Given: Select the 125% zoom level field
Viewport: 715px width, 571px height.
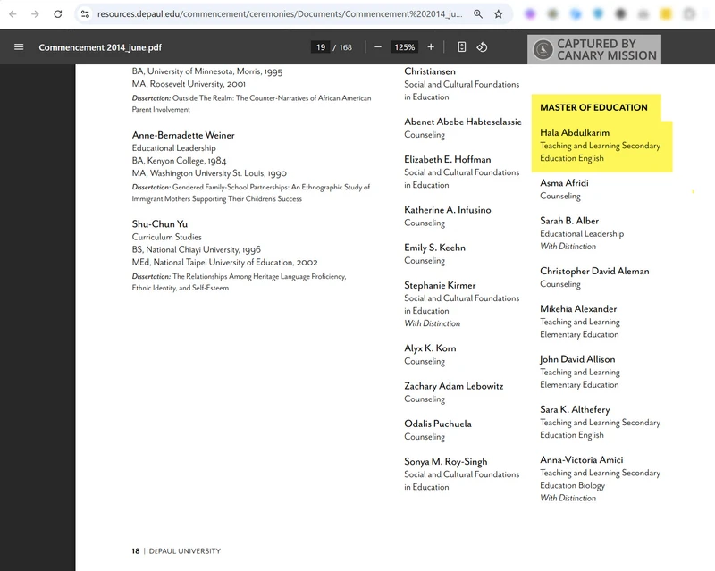Looking at the screenshot, I should pyautogui.click(x=405, y=47).
